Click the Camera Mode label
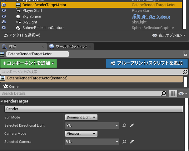The image size is (189, 151). pyautogui.click(x=15, y=133)
